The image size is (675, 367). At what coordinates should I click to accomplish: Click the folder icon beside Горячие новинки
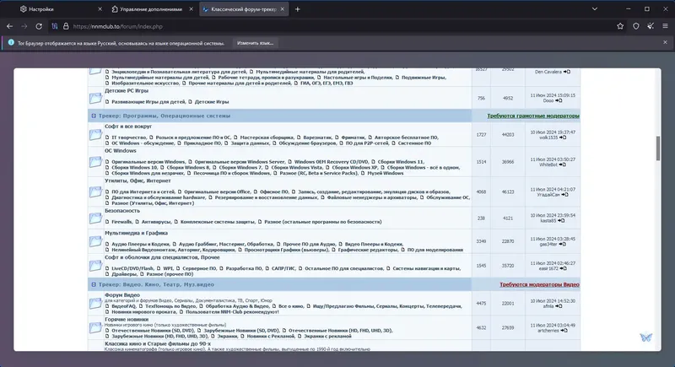pos(95,328)
